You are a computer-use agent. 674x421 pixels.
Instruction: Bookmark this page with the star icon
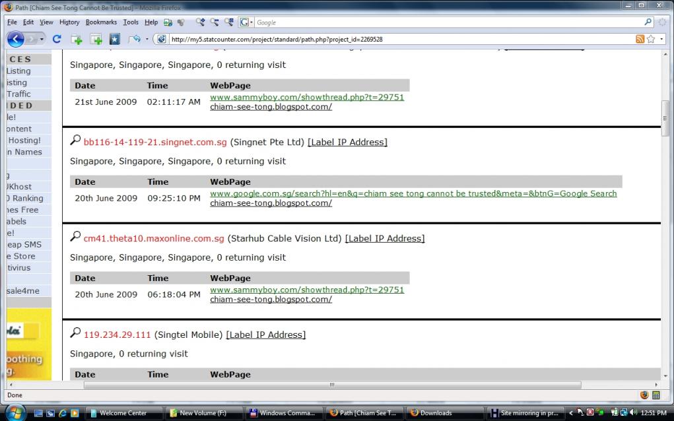click(651, 39)
